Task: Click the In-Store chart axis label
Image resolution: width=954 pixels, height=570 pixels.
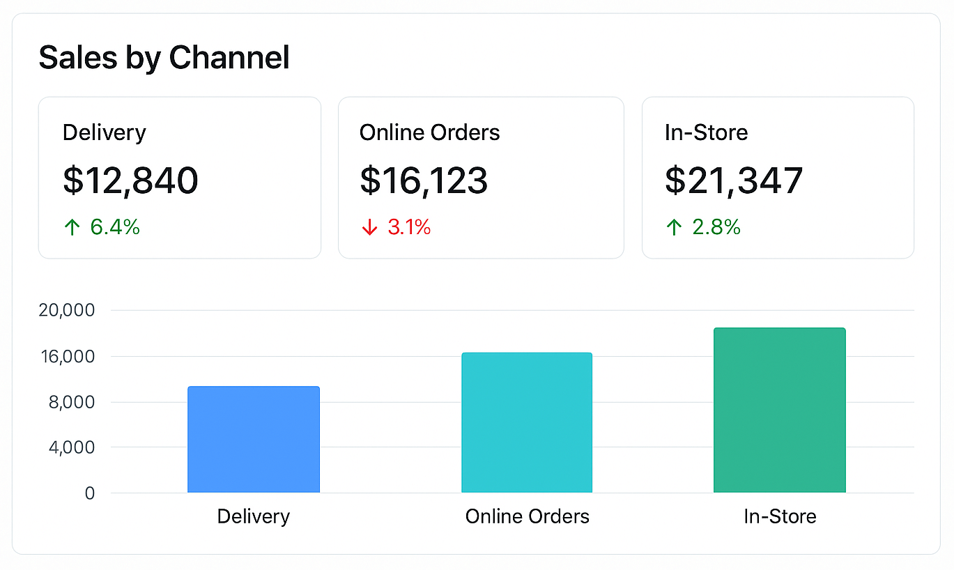Action: click(x=780, y=516)
